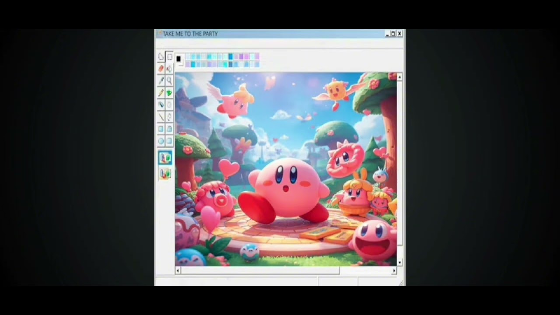560x315 pixels.
Task: Select the Text tool
Action: tap(169, 105)
